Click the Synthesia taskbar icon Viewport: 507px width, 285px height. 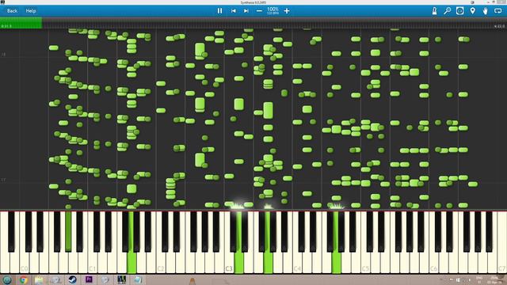[x=121, y=279]
